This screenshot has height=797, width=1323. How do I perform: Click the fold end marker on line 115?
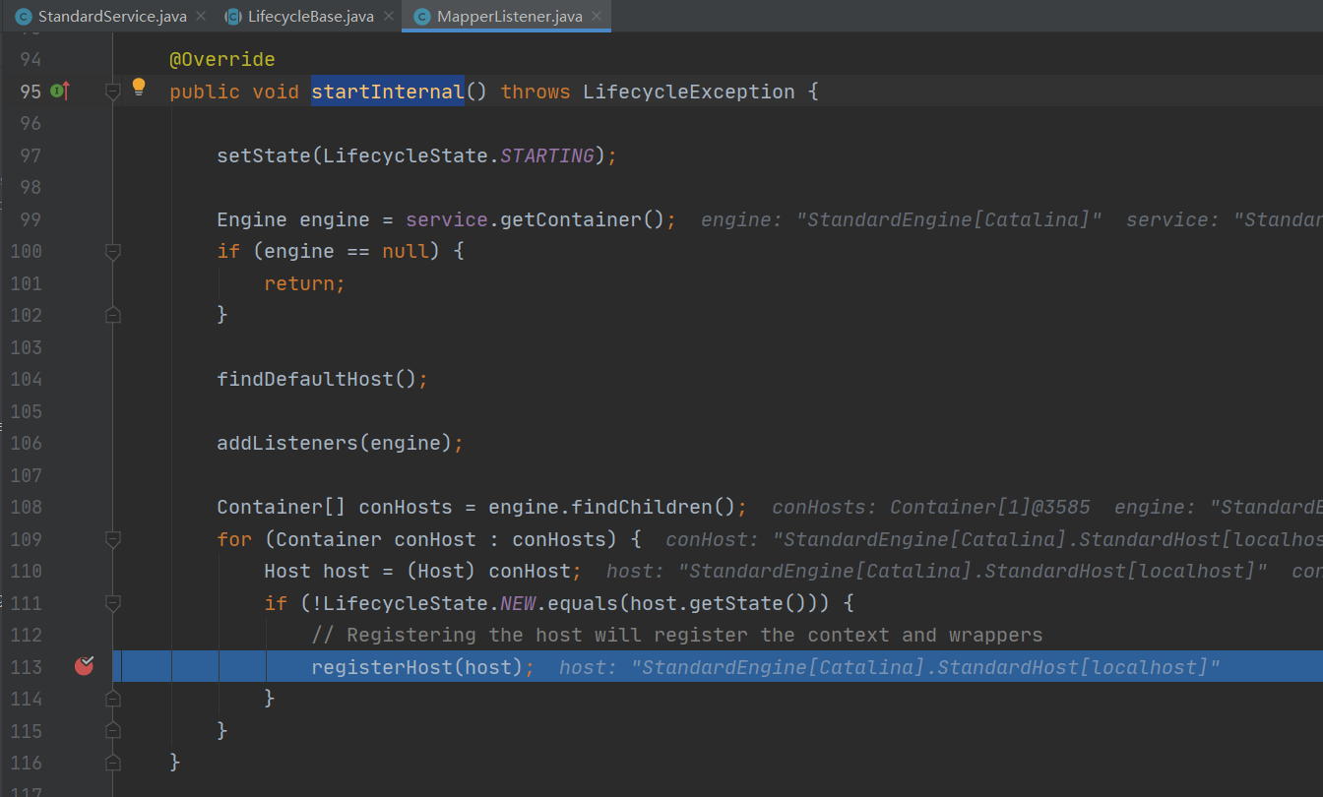pyautogui.click(x=112, y=730)
